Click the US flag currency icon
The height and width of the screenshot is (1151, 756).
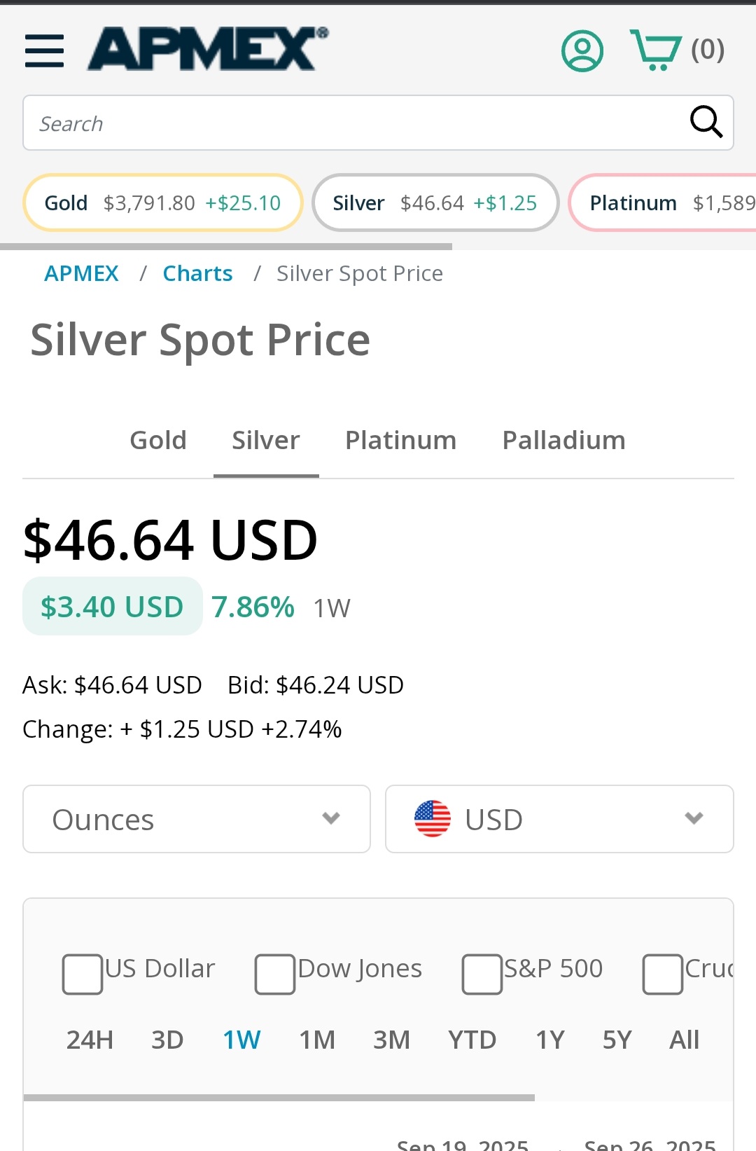tap(433, 819)
